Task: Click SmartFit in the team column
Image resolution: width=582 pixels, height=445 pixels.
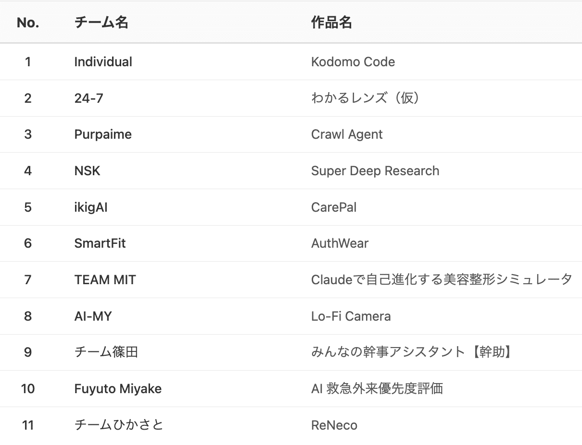Action: 100,243
